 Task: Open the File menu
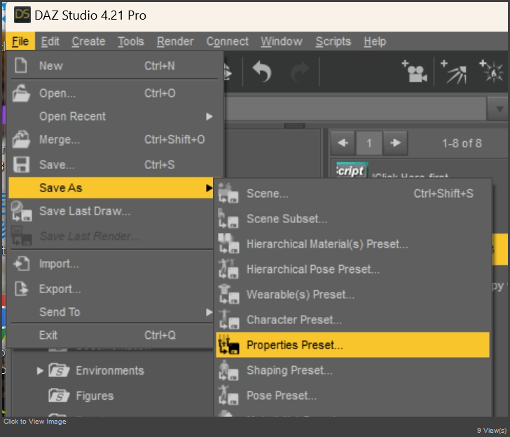click(x=20, y=41)
